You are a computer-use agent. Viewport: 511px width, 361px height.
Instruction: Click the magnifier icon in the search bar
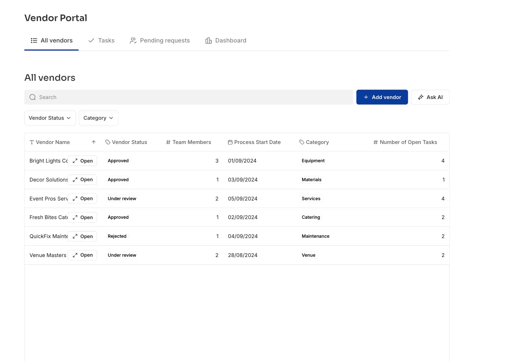coord(32,97)
